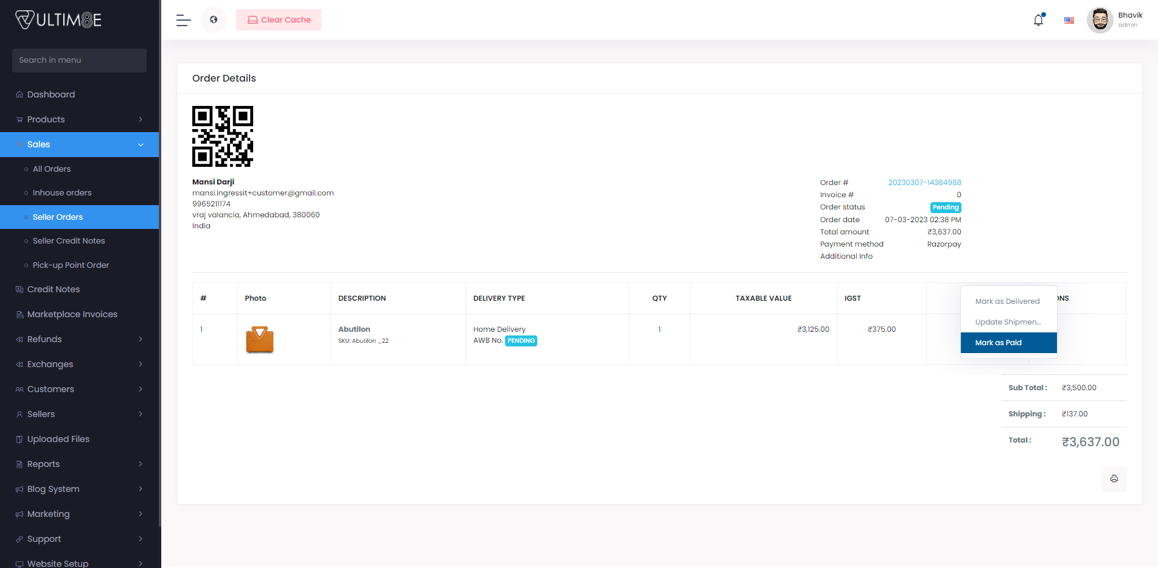Click the Ultim8e logo
The height and width of the screenshot is (568, 1158).
[x=58, y=20]
